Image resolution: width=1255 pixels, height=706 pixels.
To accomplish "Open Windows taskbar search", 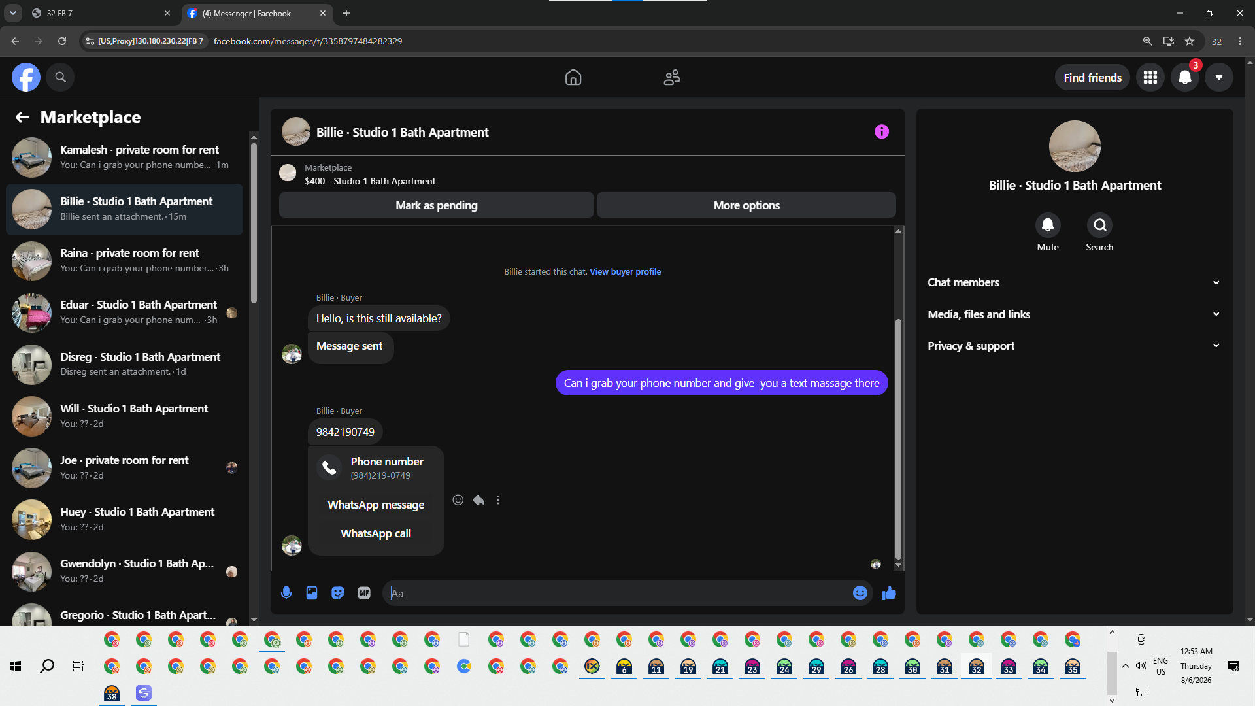I will tap(47, 666).
